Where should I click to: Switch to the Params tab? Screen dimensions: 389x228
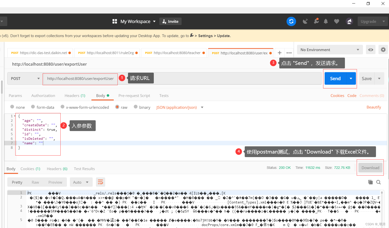(x=15, y=95)
